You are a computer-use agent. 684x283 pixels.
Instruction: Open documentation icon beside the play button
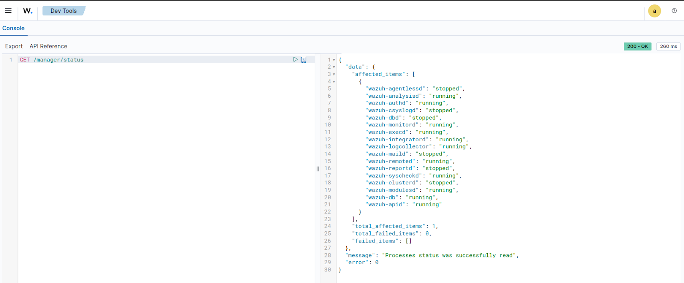pyautogui.click(x=304, y=60)
